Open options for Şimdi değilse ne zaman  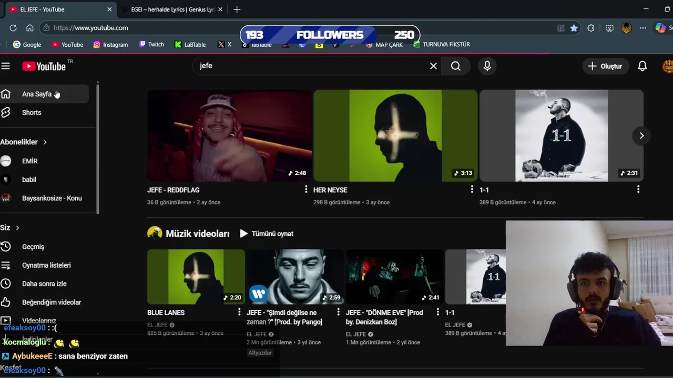tap(338, 312)
